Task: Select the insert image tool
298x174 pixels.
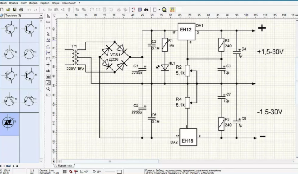Action: pyautogui.click(x=48, y=83)
